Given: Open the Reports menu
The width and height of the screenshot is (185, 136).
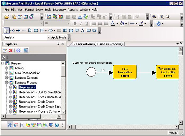Looking at the screenshot, I should coord(73,10).
